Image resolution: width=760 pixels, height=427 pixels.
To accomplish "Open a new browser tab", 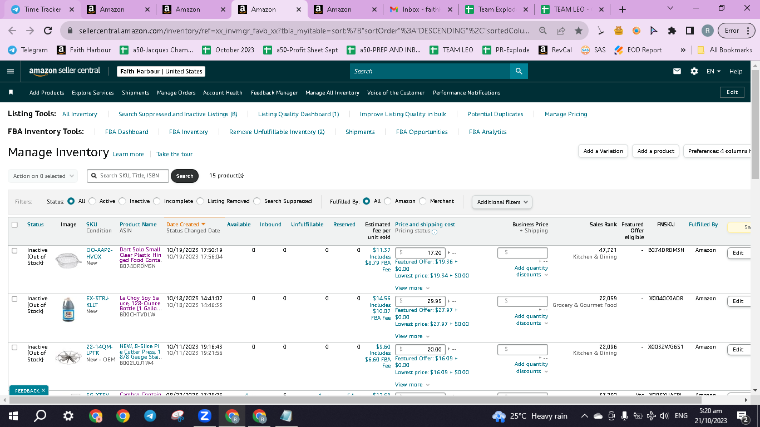I will click(x=623, y=9).
